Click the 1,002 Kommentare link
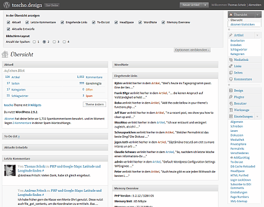 (90, 77)
